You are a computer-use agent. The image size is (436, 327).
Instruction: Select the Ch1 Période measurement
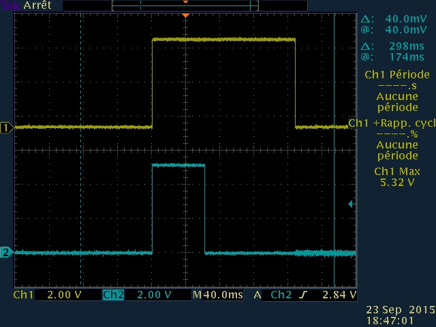pyautogui.click(x=397, y=91)
